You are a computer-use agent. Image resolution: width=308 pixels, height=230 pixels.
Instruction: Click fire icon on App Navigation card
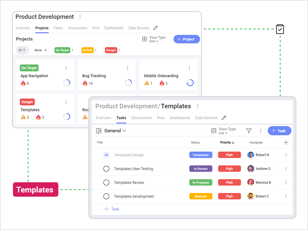point(23,83)
